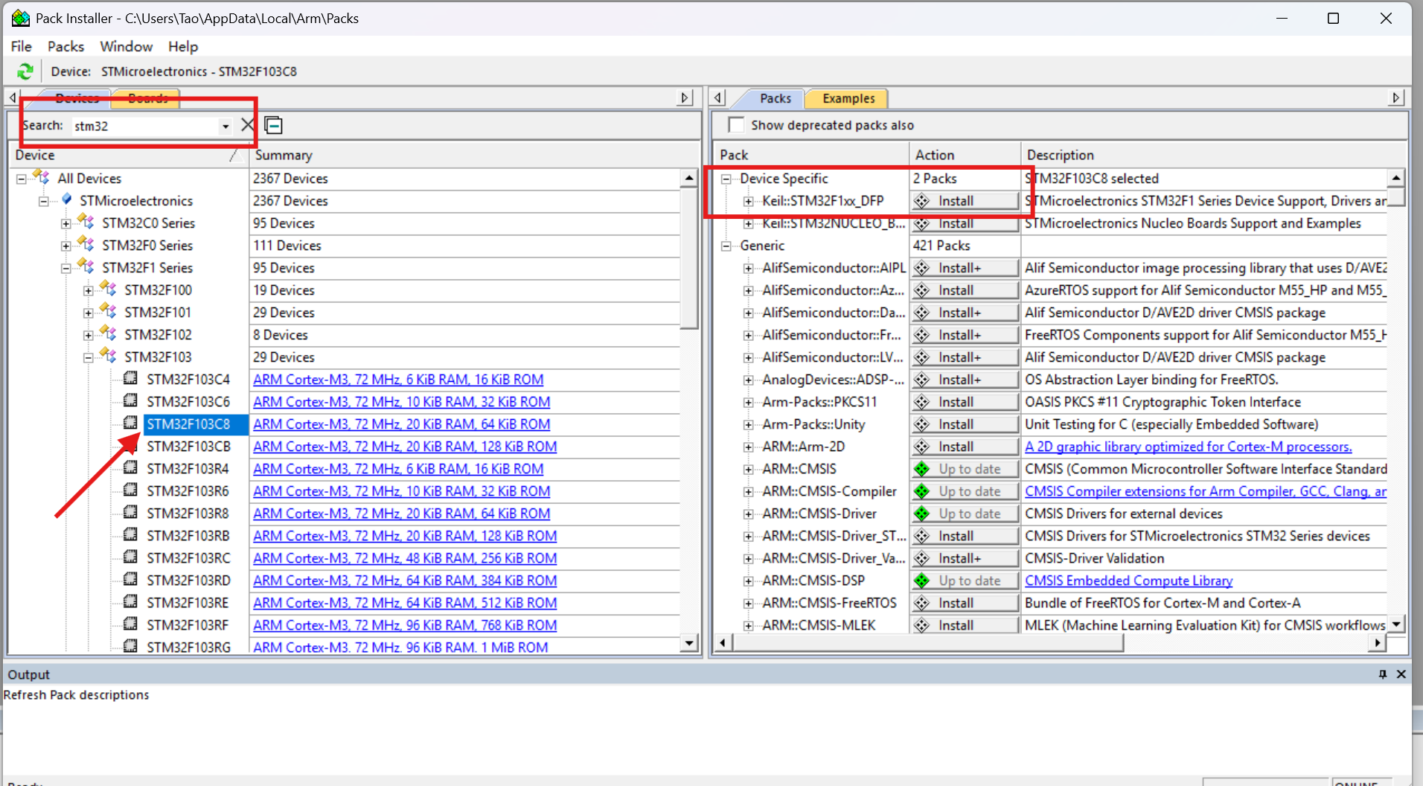1423x786 pixels.
Task: Install the Arm-Packs::Unity pack
Action: pos(965,424)
